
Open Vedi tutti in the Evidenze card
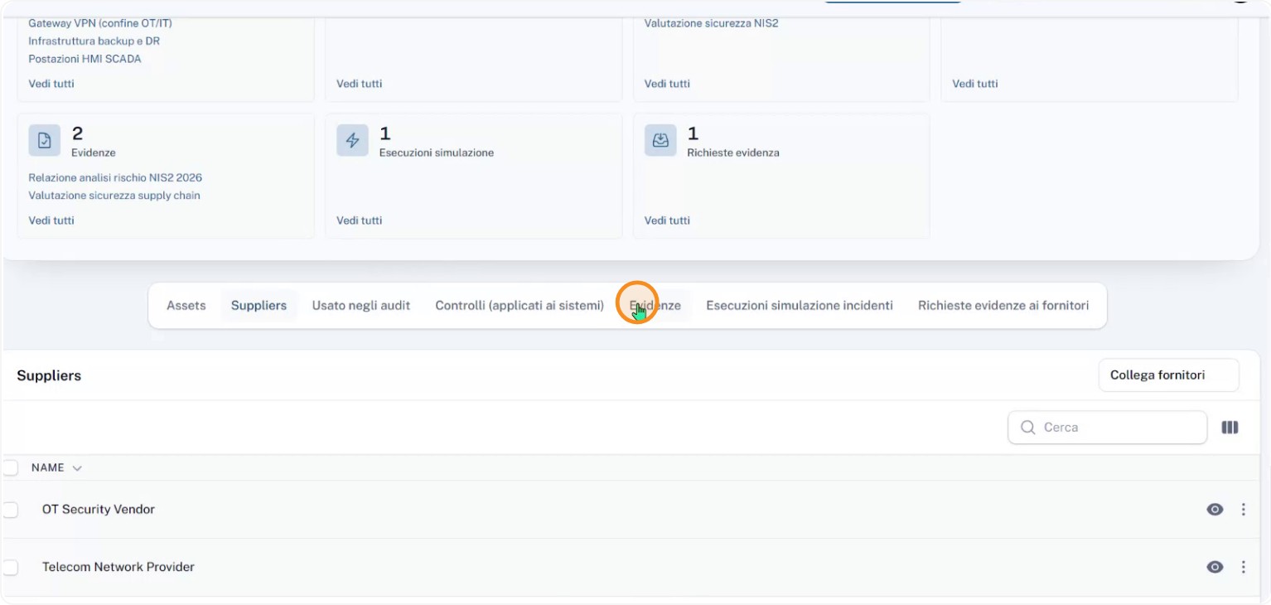(x=51, y=220)
